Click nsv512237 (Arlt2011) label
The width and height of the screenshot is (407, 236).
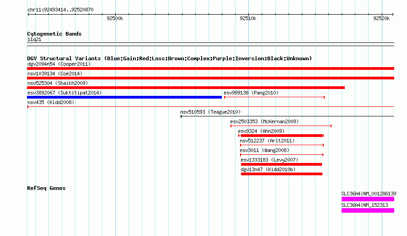(x=267, y=141)
